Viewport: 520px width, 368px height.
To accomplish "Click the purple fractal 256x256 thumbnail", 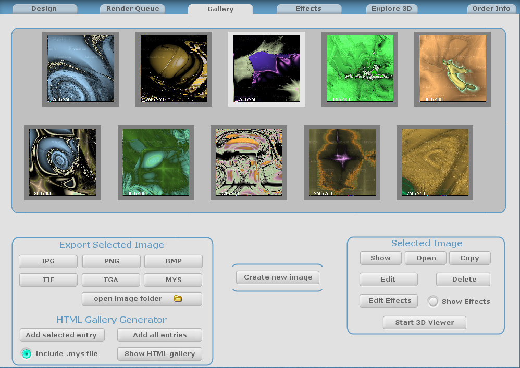I will click(x=267, y=69).
